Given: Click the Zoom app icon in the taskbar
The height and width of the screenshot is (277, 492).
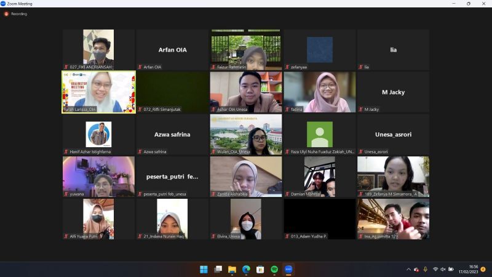Looking at the screenshot, I should 288,270.
